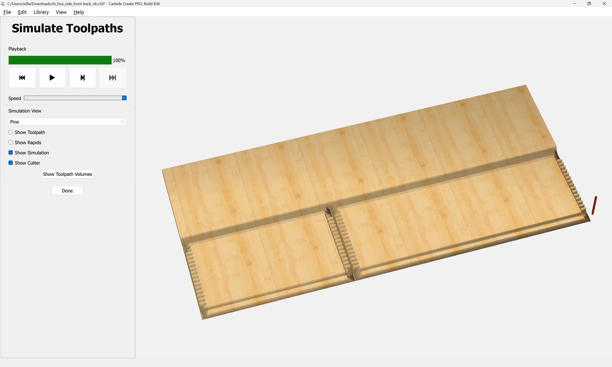The width and height of the screenshot is (612, 367).
Task: Click the Simulation View dropdown arrow
Action: click(122, 122)
